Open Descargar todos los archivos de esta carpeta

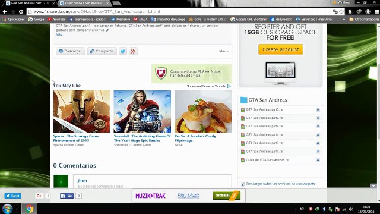click(280, 184)
